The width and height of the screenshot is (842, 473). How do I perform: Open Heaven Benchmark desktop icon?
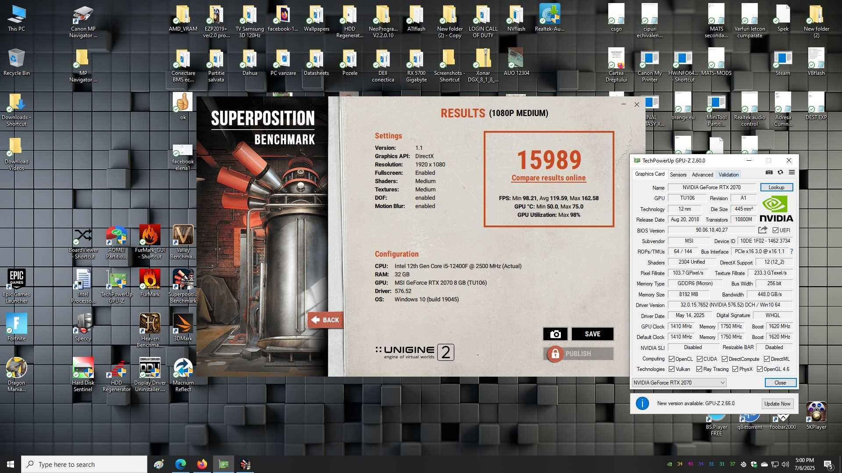[x=150, y=330]
